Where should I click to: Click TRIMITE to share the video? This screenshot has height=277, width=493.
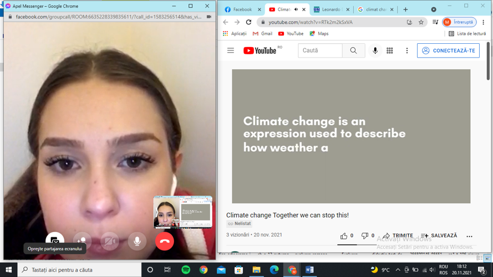398,236
